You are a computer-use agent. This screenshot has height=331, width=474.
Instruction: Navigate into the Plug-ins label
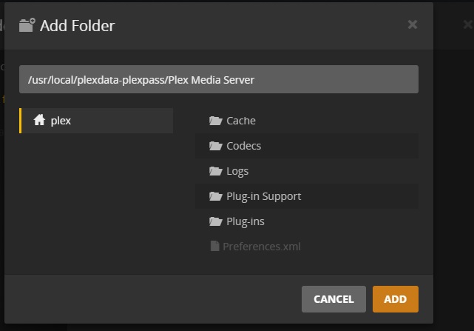point(246,221)
